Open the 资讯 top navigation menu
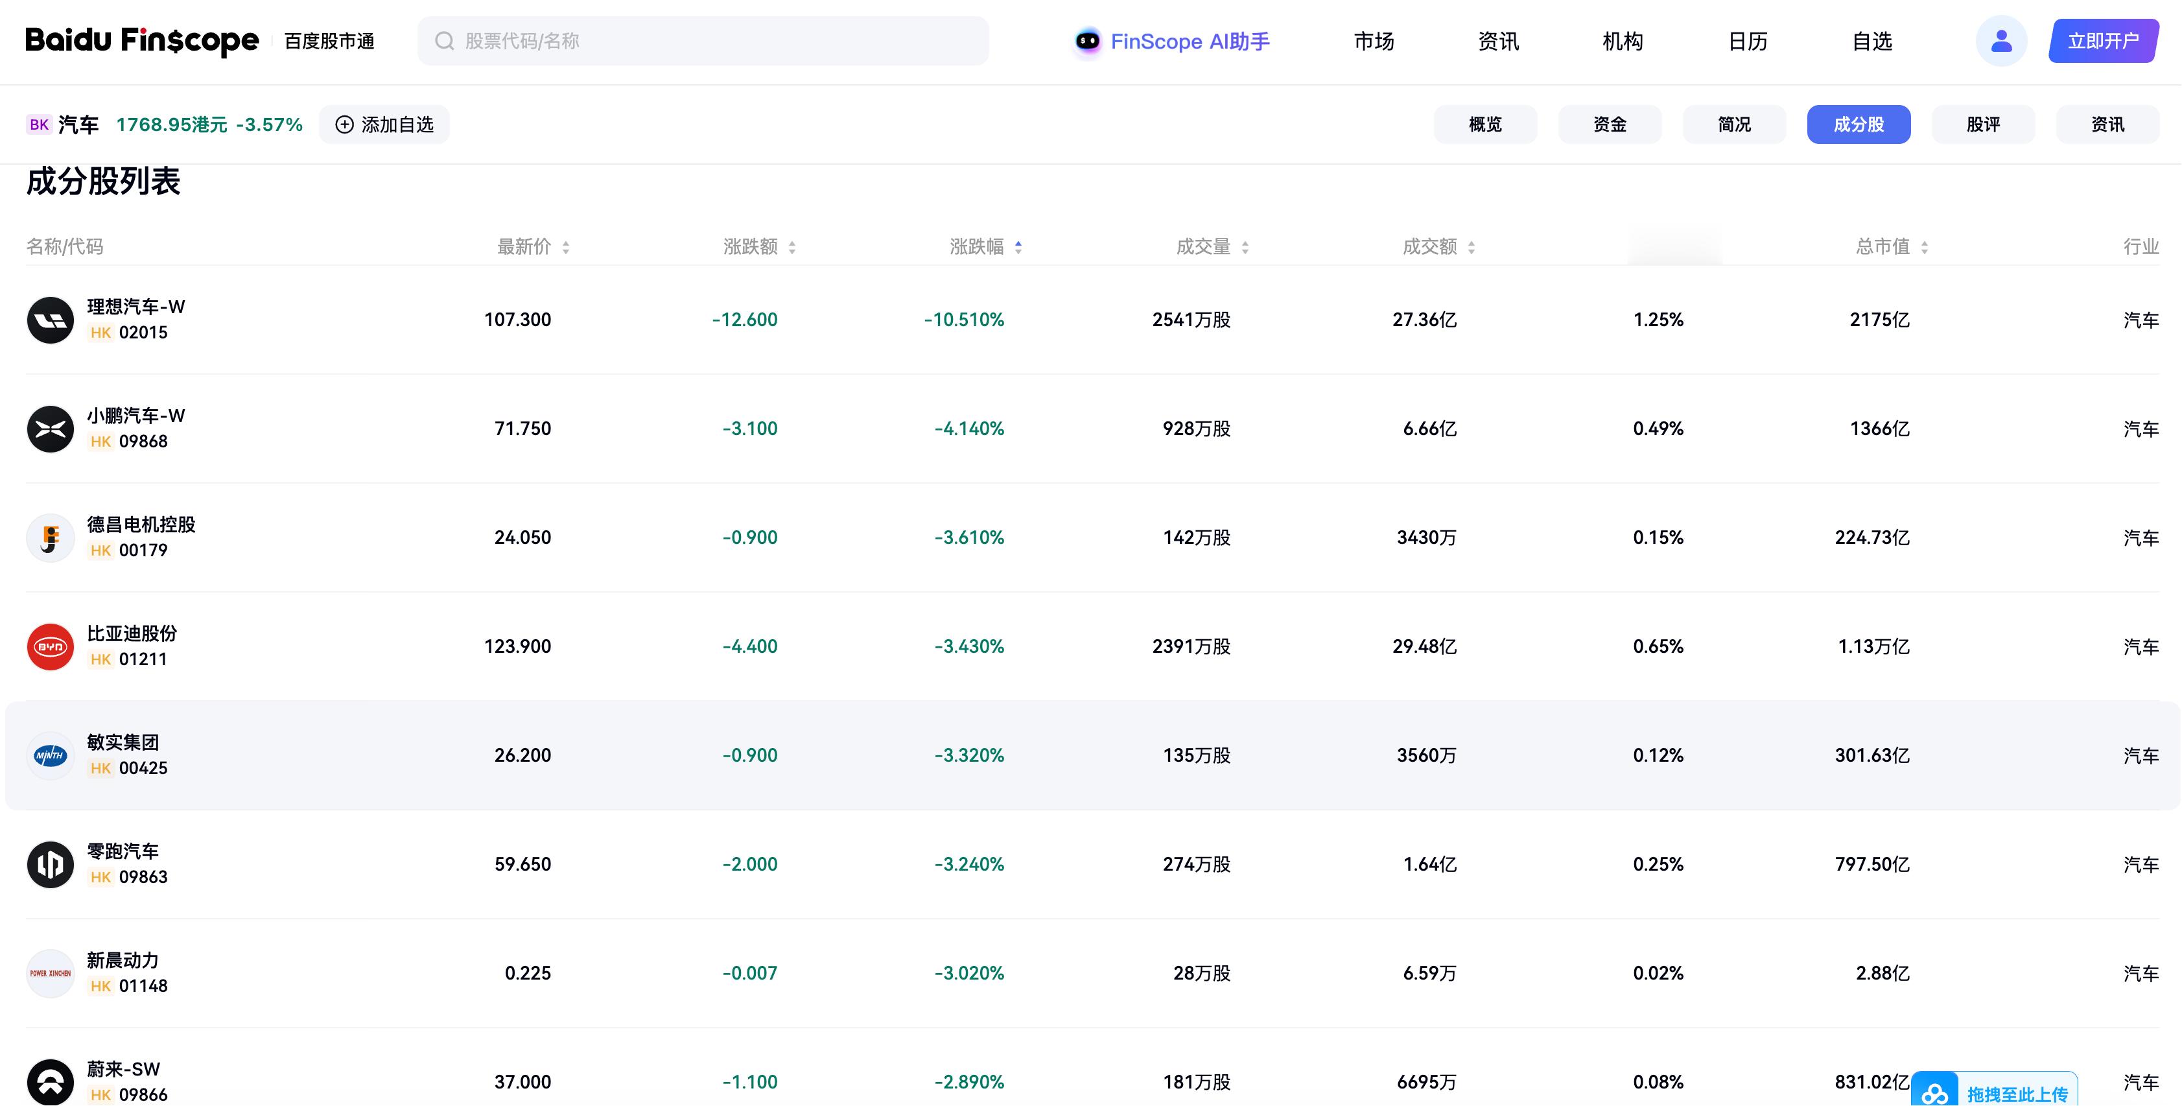The width and height of the screenshot is (2182, 1106). click(1499, 41)
